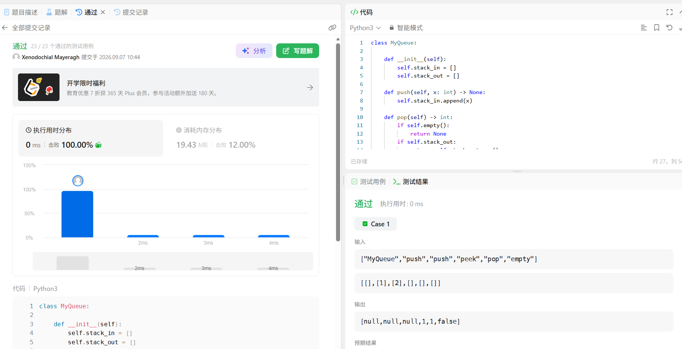Open the Python3 language dropdown
The image size is (682, 349).
(365, 28)
